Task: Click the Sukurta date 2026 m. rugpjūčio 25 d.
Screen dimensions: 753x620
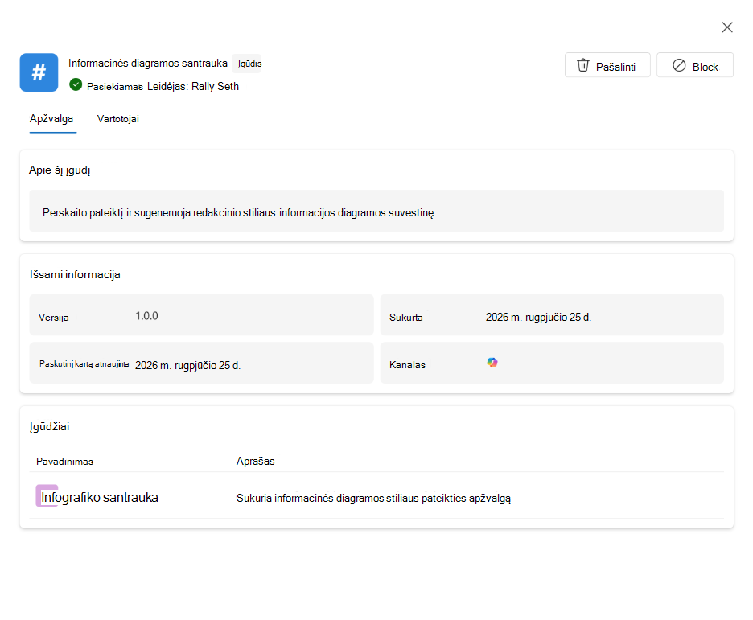Action: [x=538, y=317]
